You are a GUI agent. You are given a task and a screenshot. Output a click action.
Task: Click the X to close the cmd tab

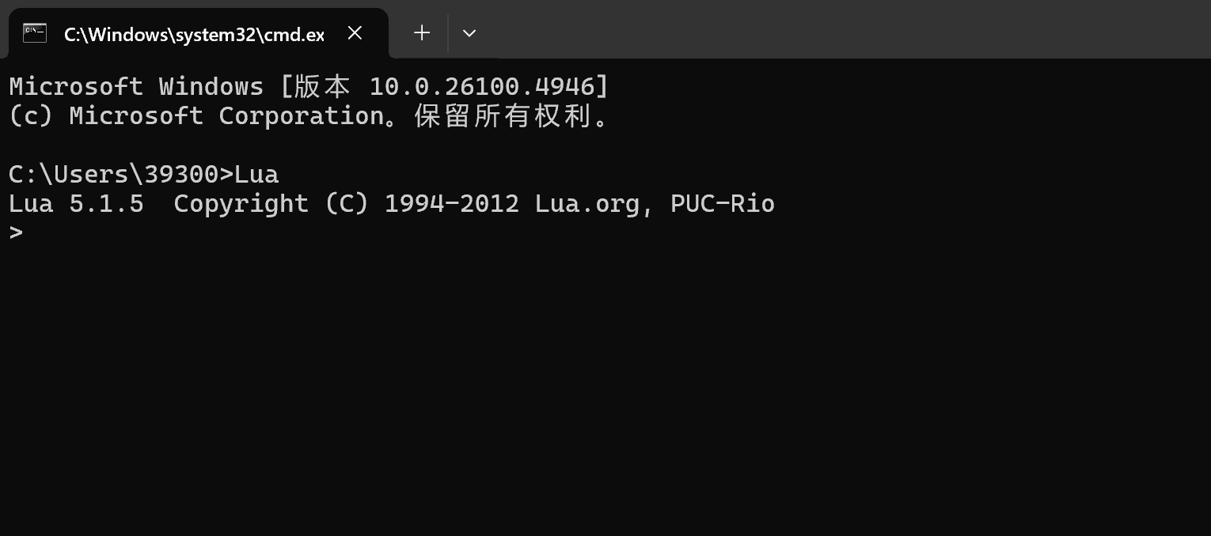(x=354, y=32)
